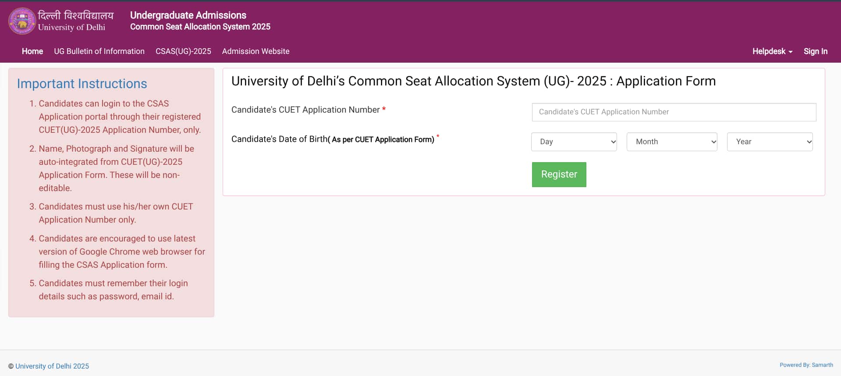Expand the Month dropdown

click(x=672, y=142)
